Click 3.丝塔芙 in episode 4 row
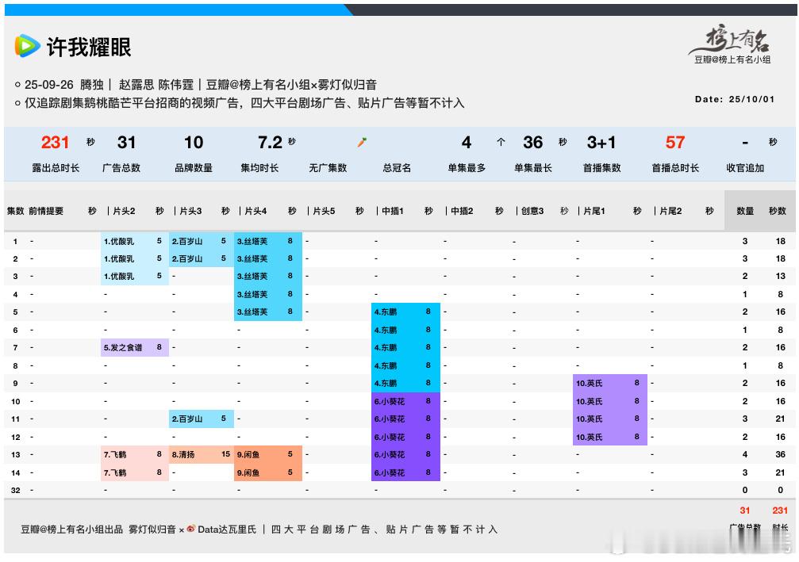Image resolution: width=799 pixels, height=562 pixels. point(252,294)
